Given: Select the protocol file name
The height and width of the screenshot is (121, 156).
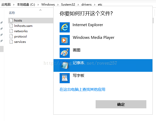Looking at the screenshot, I should [x=21, y=37].
